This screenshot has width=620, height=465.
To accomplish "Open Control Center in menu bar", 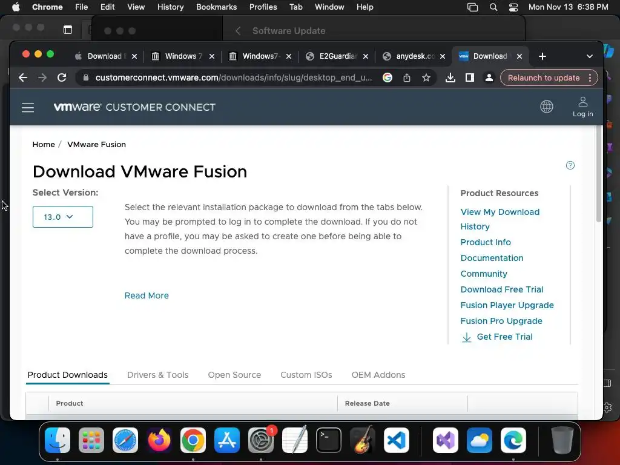I will [513, 7].
